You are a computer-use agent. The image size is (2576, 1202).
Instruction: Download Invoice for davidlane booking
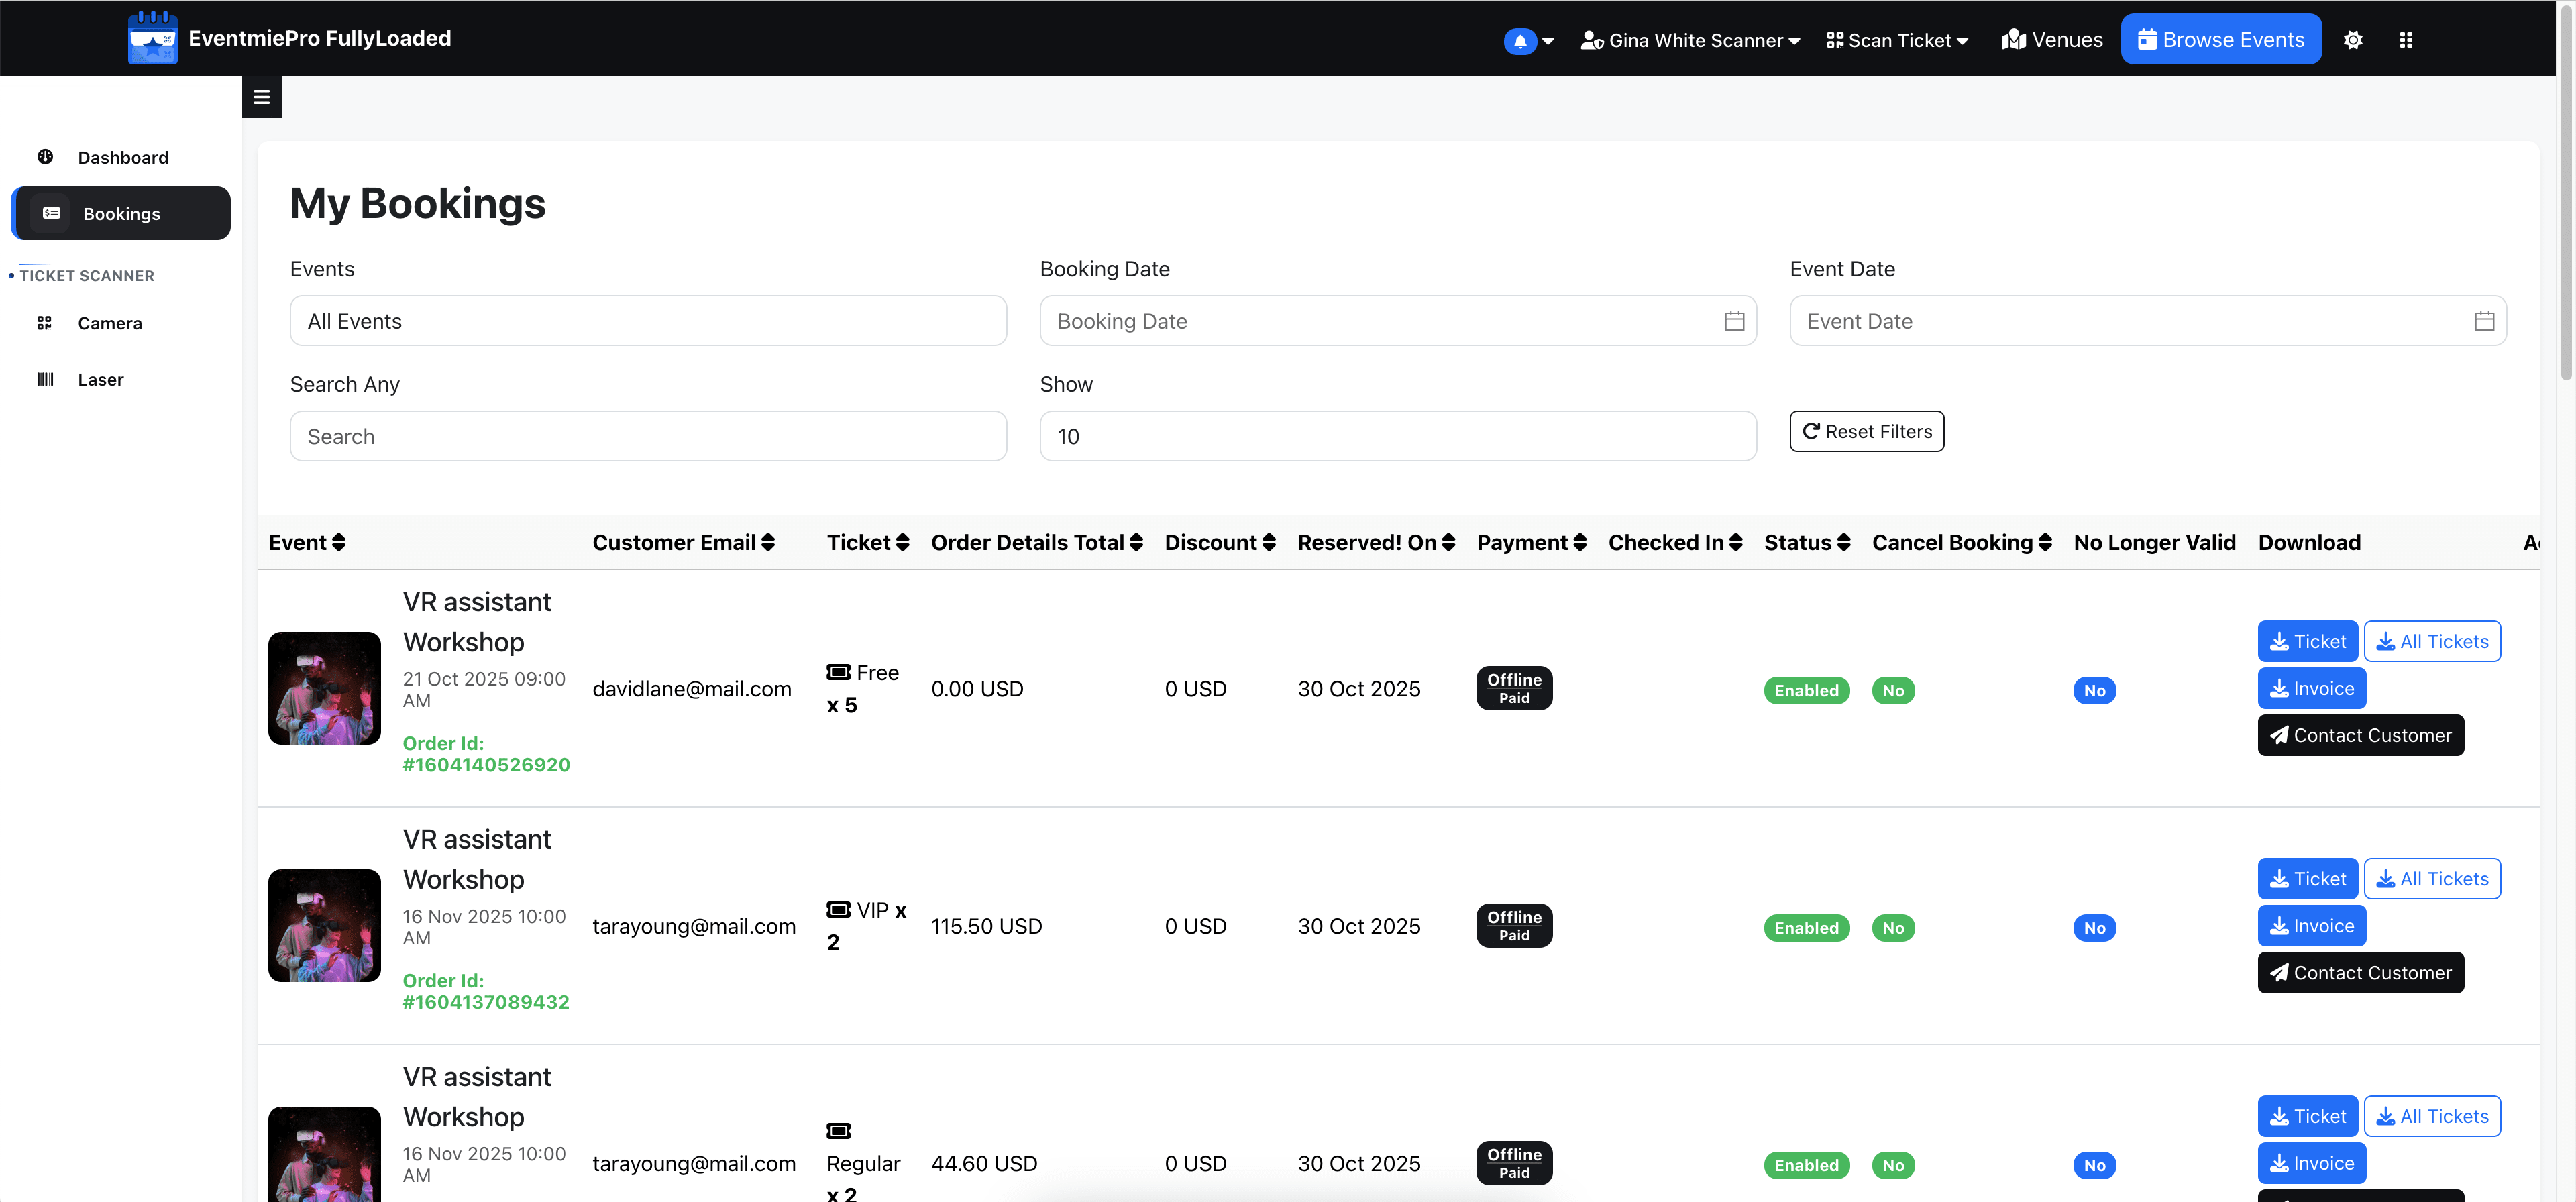pos(2312,688)
